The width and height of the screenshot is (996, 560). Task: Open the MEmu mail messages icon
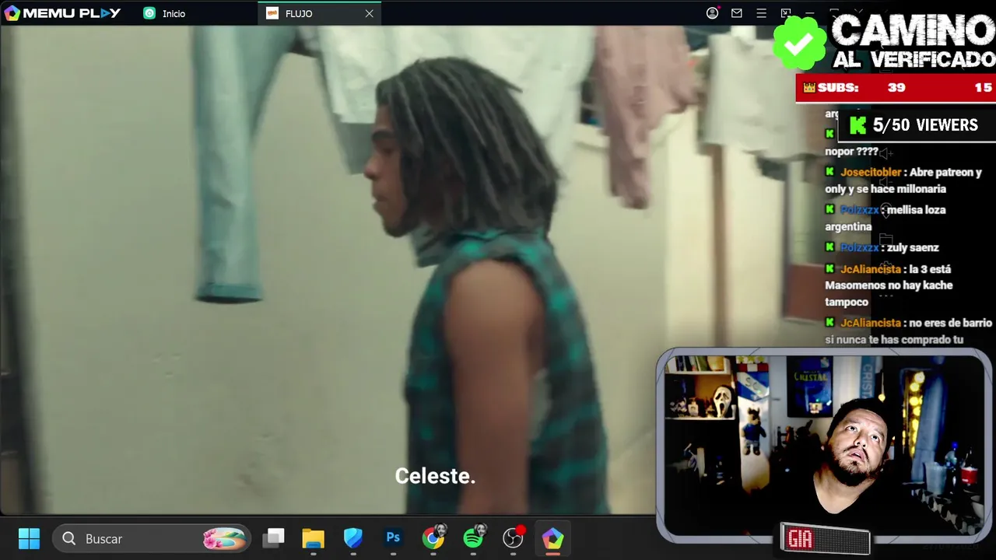point(736,13)
